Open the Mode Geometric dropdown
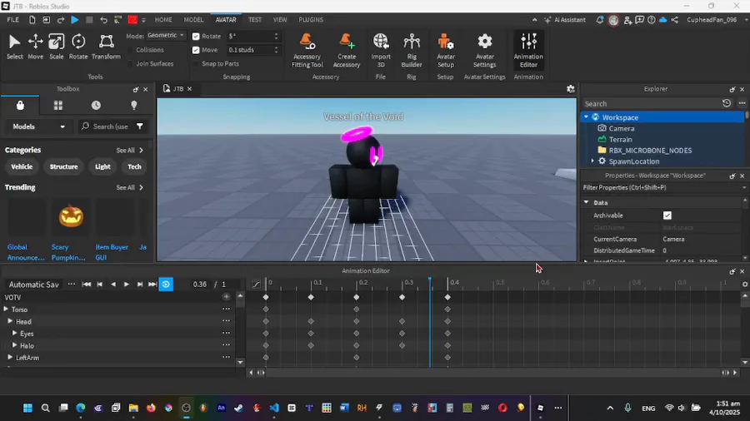The image size is (750, 421). coord(166,35)
